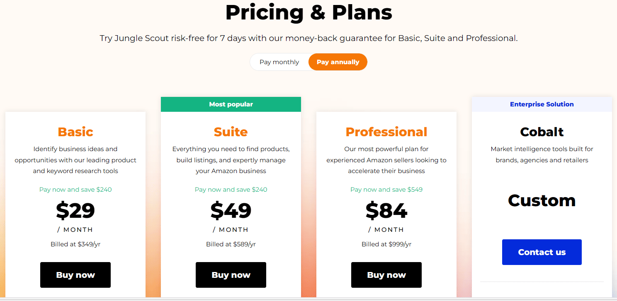617x301 pixels.
Task: Purchase the Professional plan with Buy now
Action: pos(386,275)
